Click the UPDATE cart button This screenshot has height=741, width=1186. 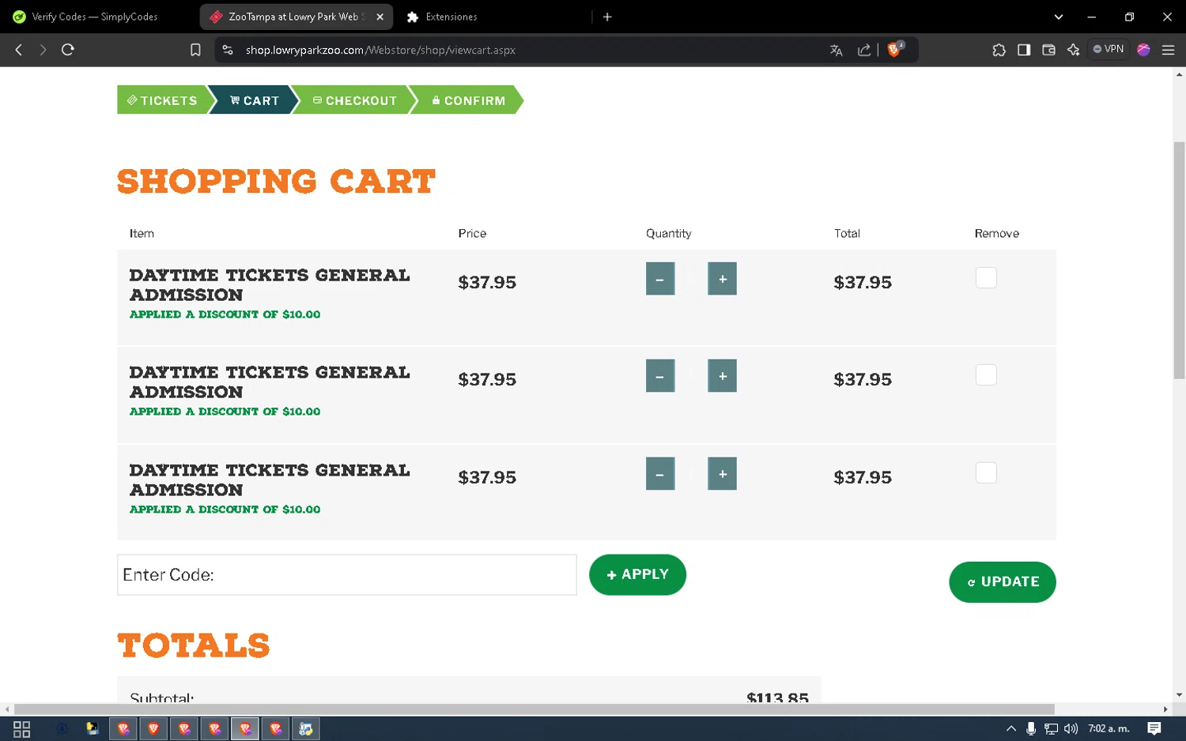point(1003,581)
